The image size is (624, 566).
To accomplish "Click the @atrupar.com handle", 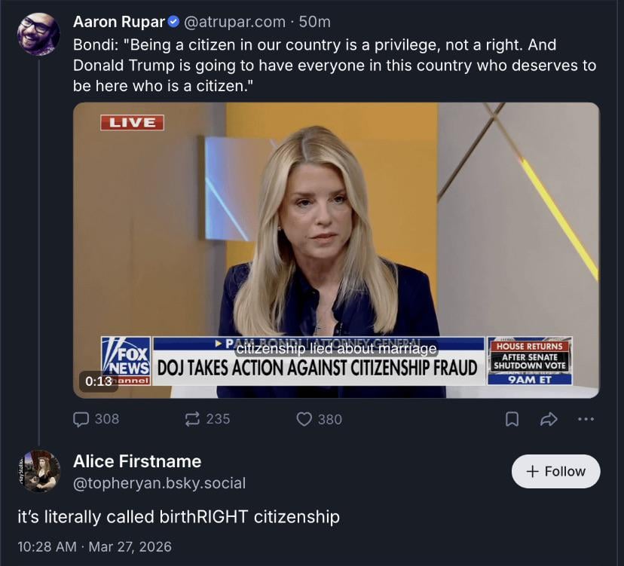I will [x=235, y=22].
